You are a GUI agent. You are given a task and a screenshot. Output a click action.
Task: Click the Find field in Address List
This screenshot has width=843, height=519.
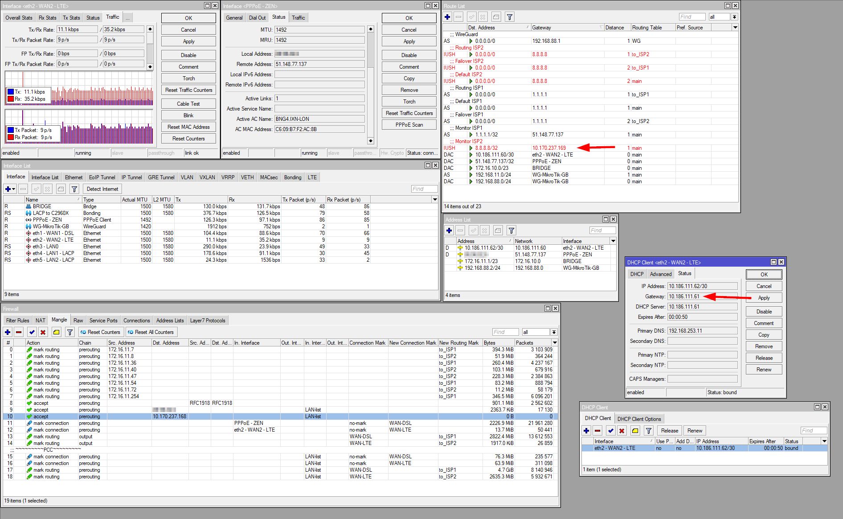point(602,231)
